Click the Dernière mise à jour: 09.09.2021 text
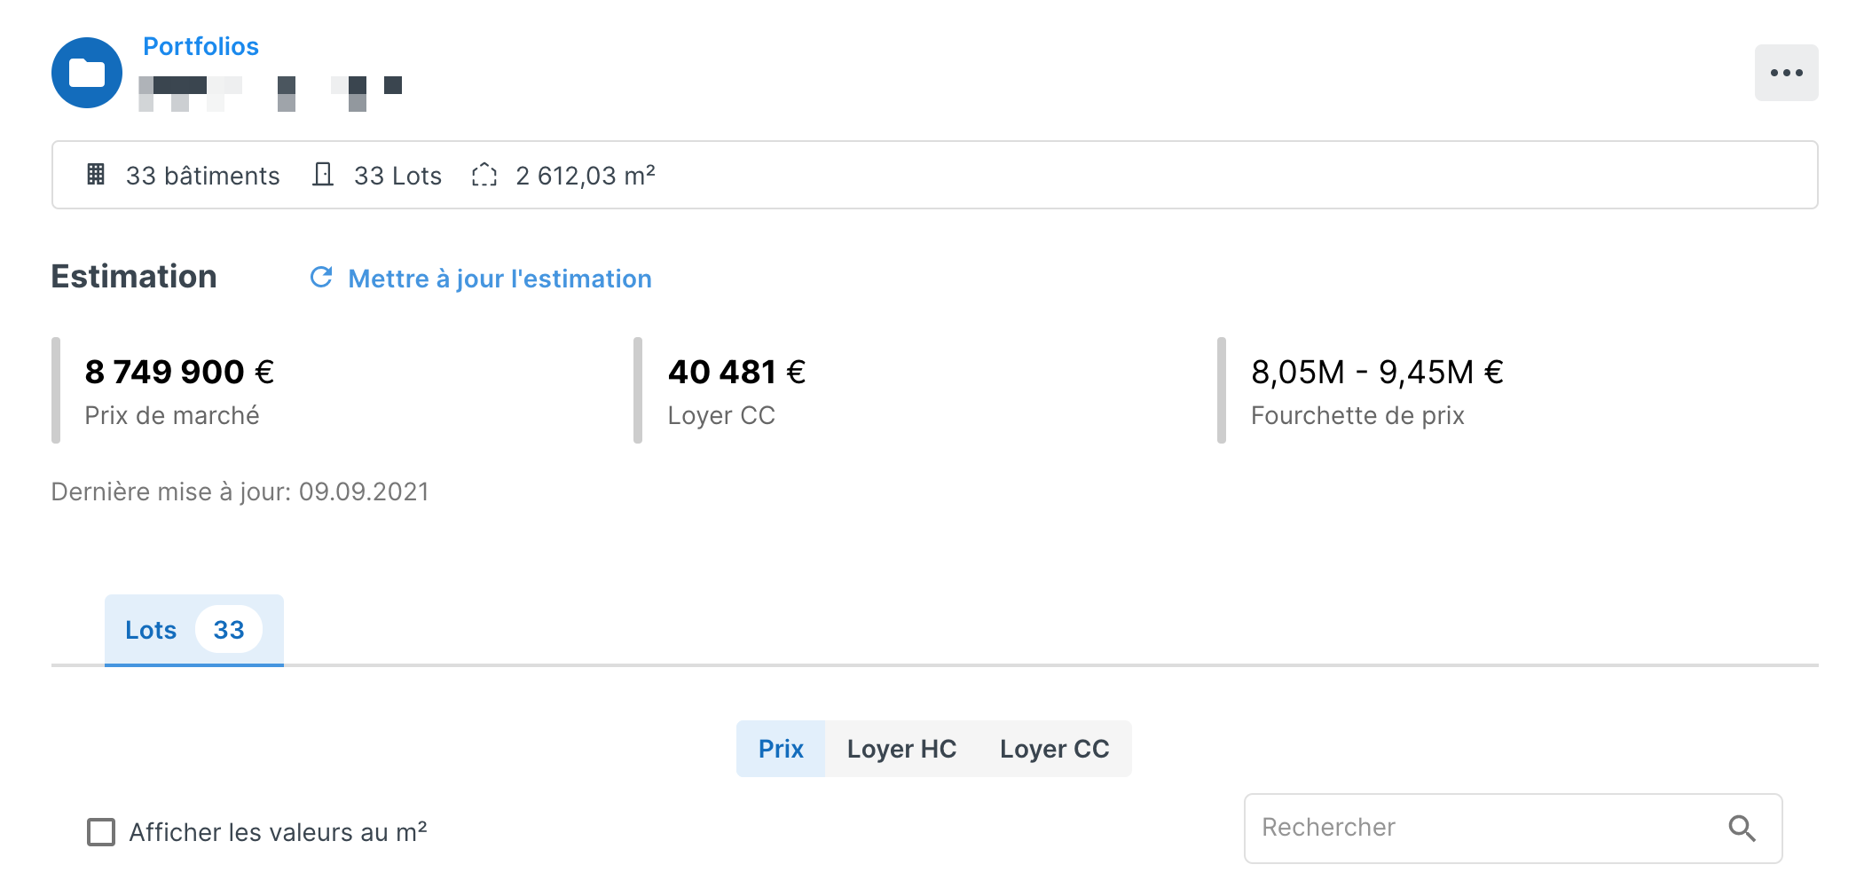Viewport: 1872px width, 896px height. [x=240, y=491]
